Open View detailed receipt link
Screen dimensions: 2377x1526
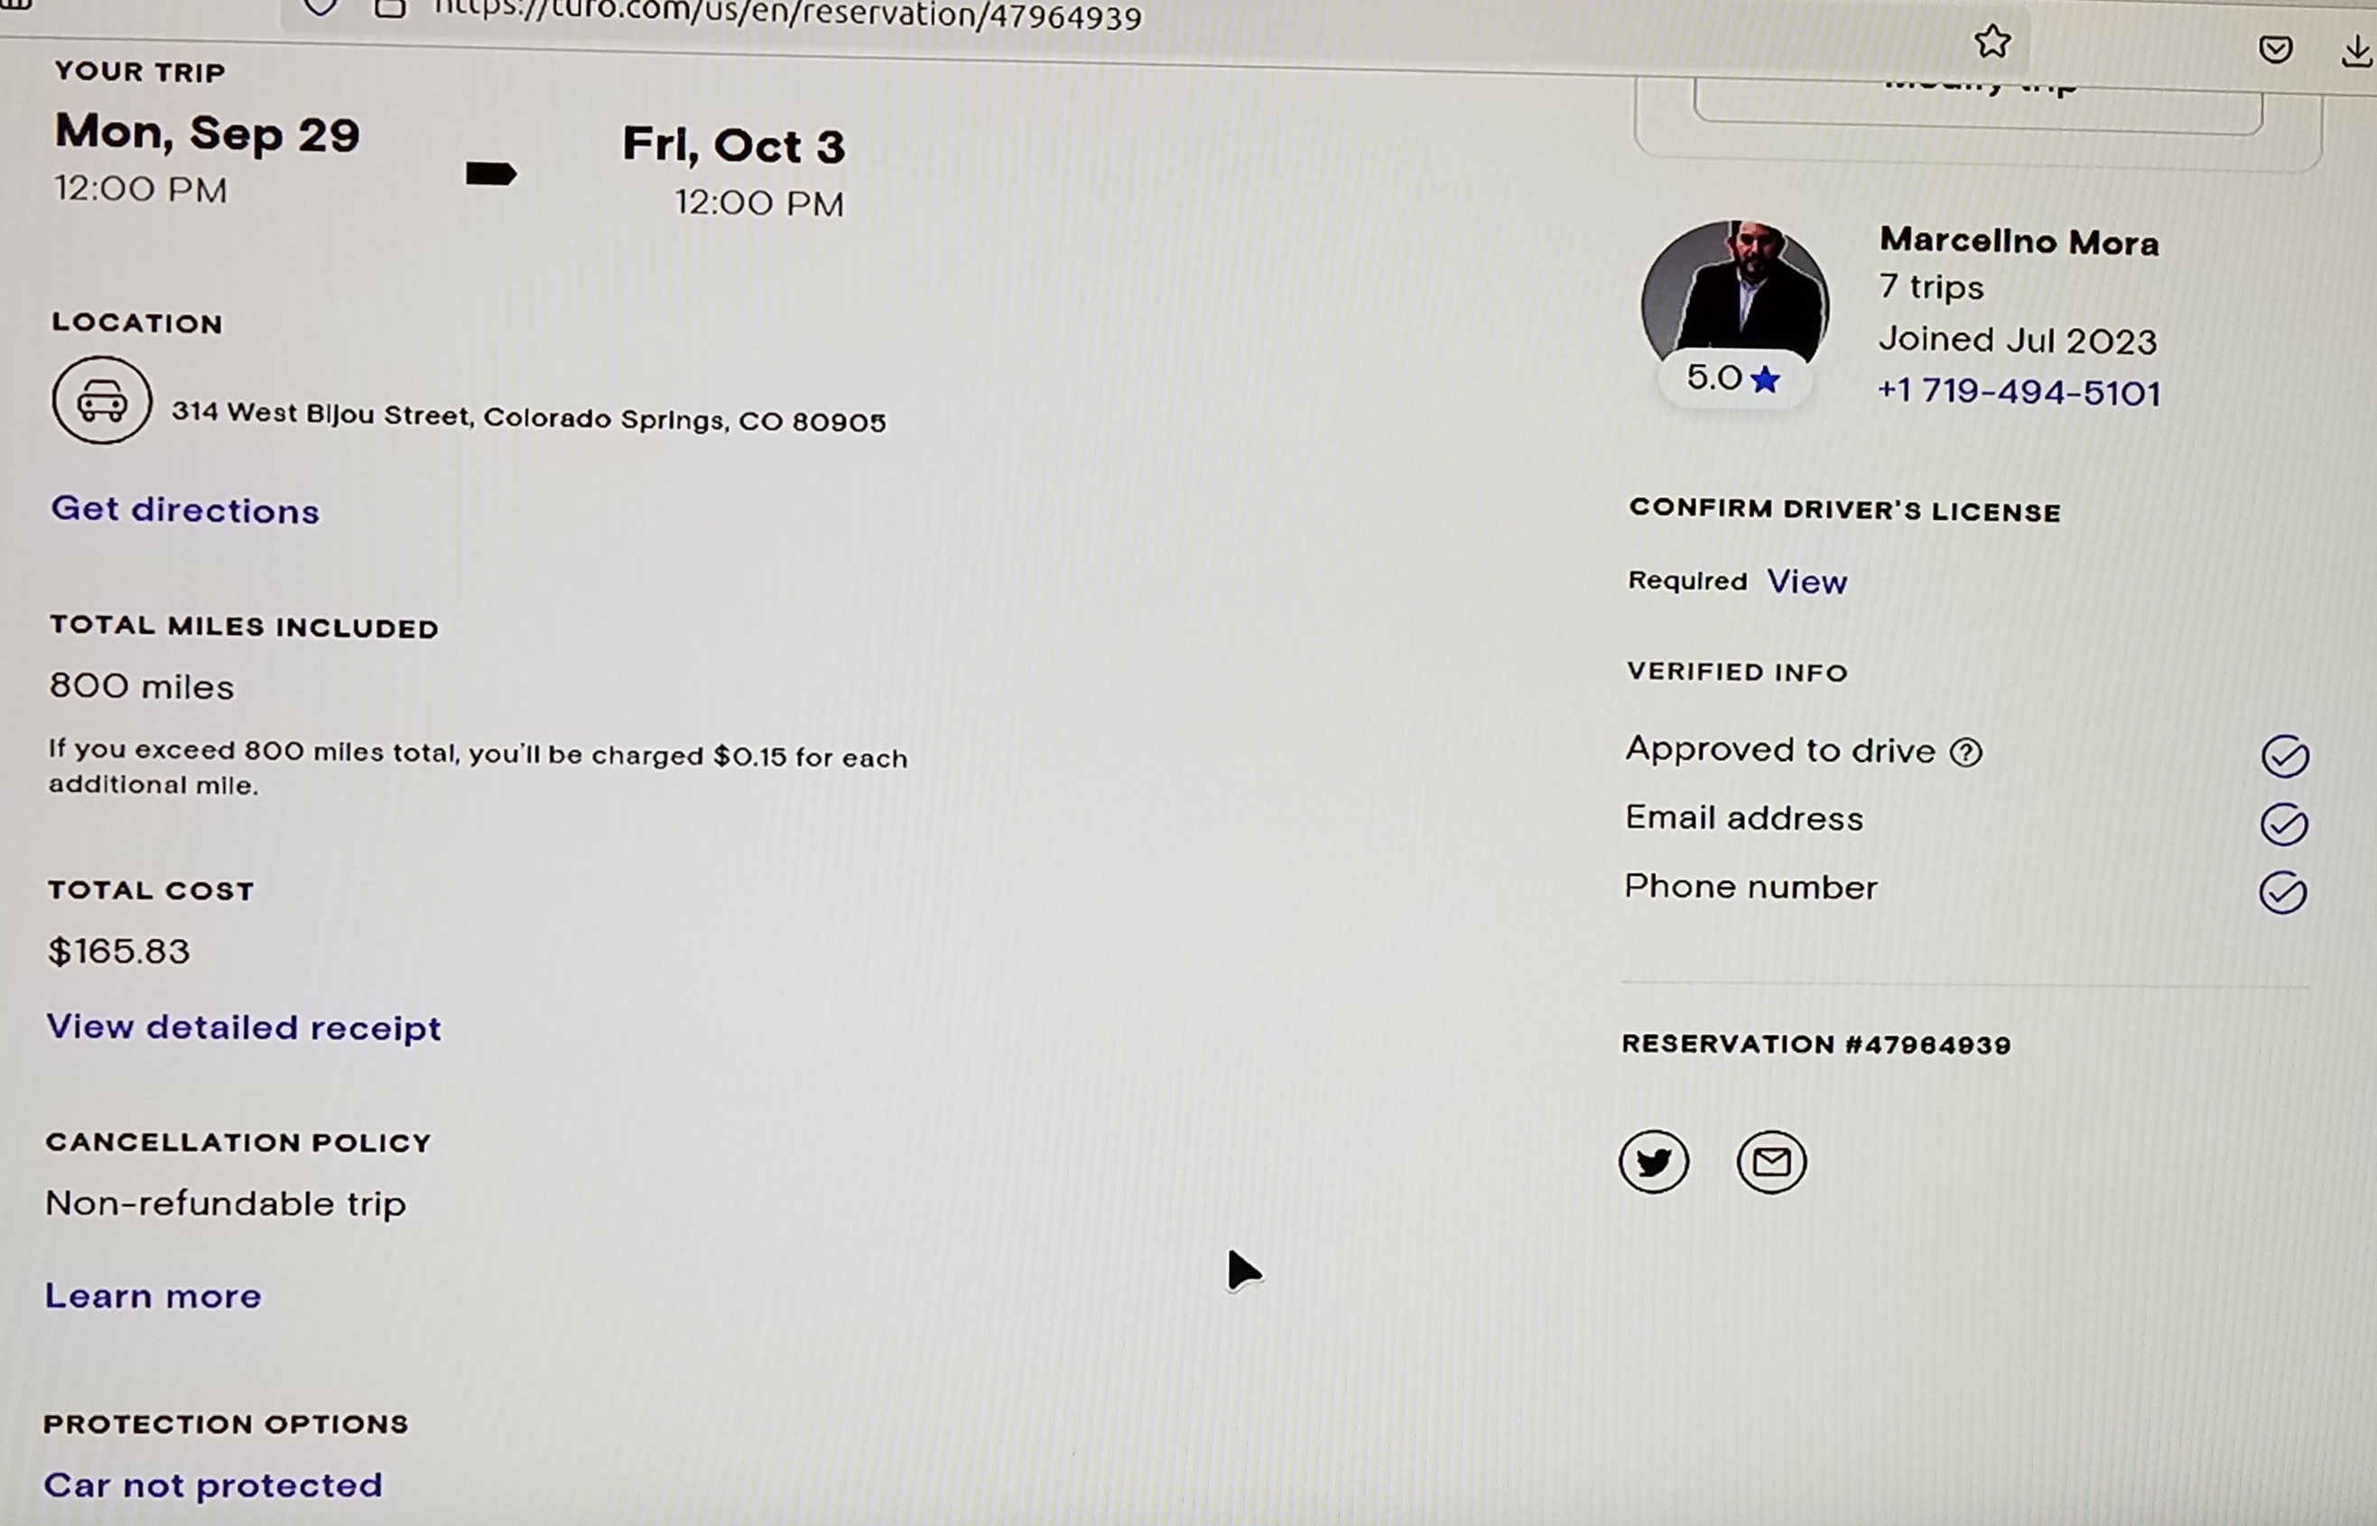click(244, 1028)
